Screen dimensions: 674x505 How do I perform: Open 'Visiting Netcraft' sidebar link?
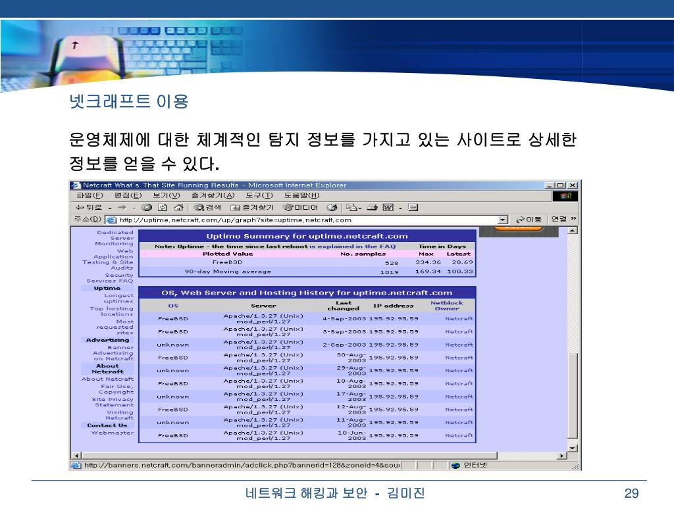[120, 415]
